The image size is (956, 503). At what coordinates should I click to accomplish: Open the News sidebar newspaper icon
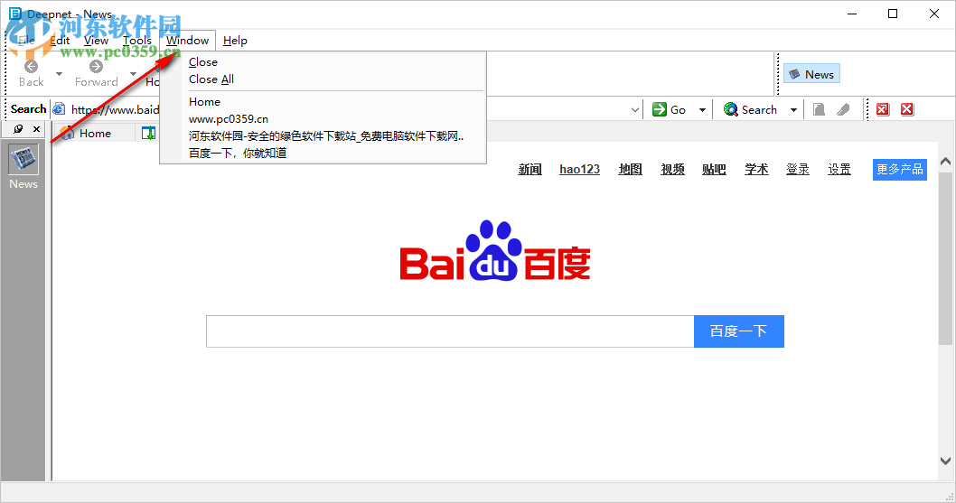pos(23,159)
